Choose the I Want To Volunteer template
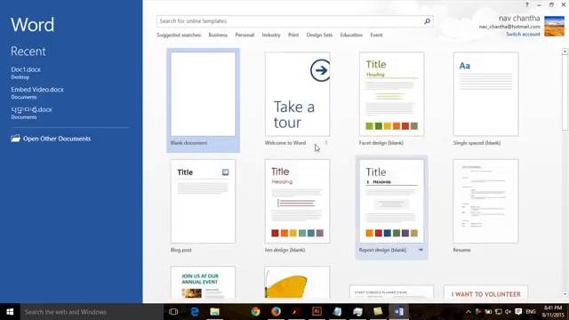Viewport: 569px width, 320px height. coord(486,292)
